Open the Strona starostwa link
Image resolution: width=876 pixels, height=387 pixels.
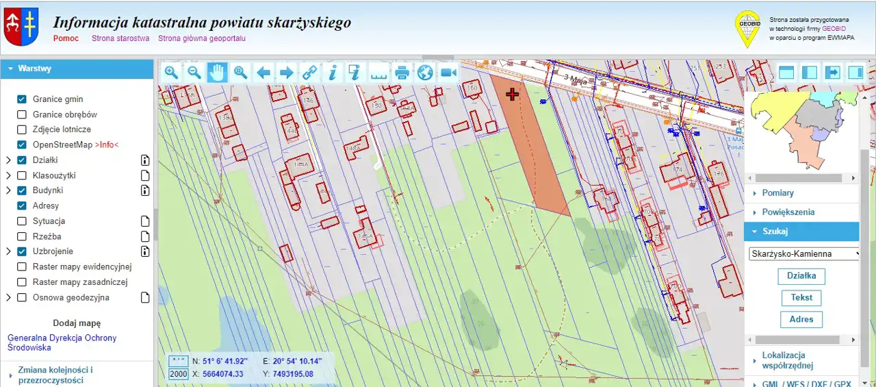point(120,38)
